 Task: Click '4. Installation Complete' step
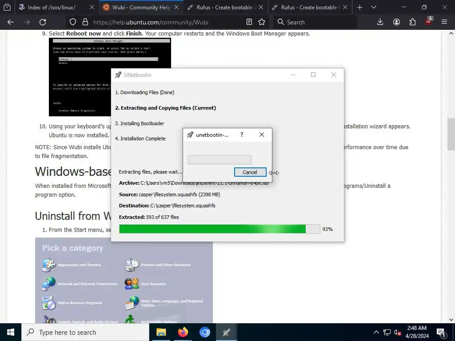click(x=140, y=139)
